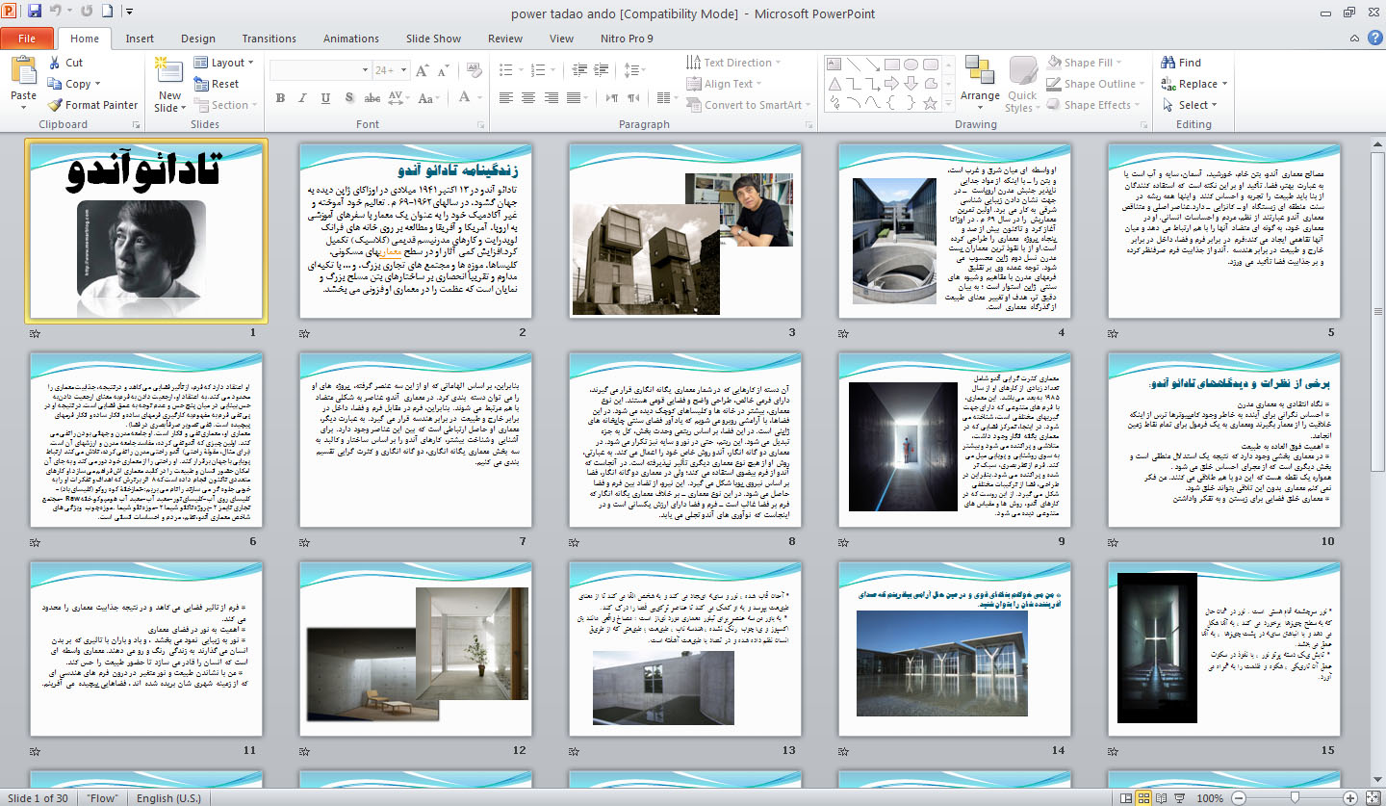This screenshot has width=1386, height=806.
Task: Pick the 5-point star shape in the gallery
Action: (928, 102)
